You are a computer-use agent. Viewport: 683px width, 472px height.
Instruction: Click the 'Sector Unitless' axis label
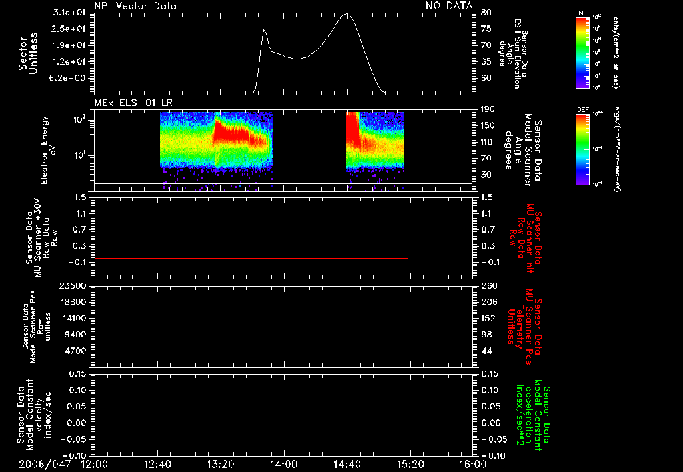[x=28, y=53]
